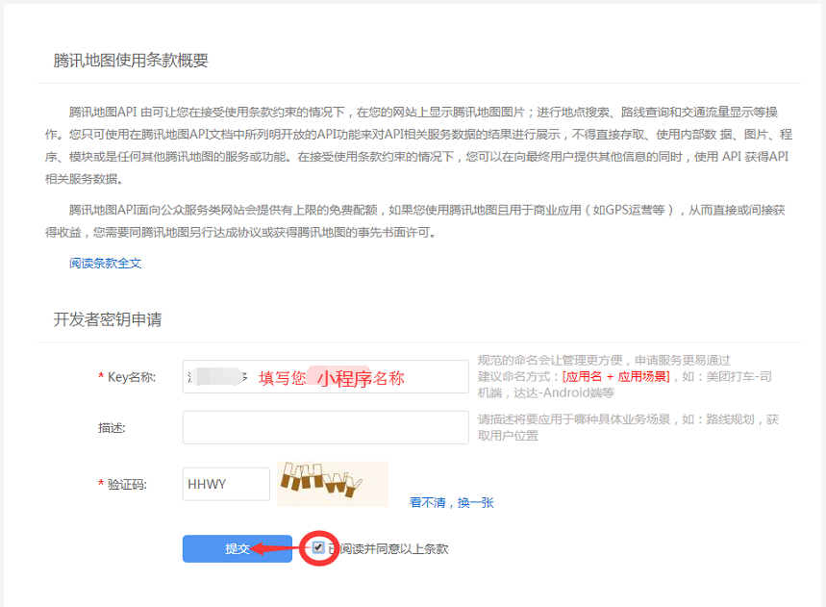Toggle the 已阅读并同意以上条款 checkbox
This screenshot has width=826, height=607.
[x=318, y=547]
